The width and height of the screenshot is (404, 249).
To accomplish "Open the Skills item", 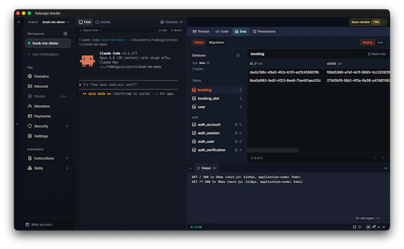I will (35, 168).
